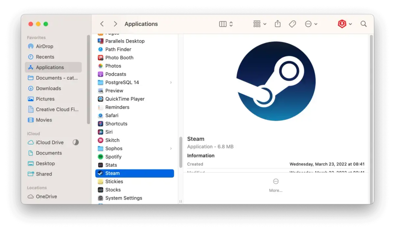This screenshot has width=395, height=232.
Task: Expand the PostgreSQL 14 folder
Action: [x=171, y=82]
